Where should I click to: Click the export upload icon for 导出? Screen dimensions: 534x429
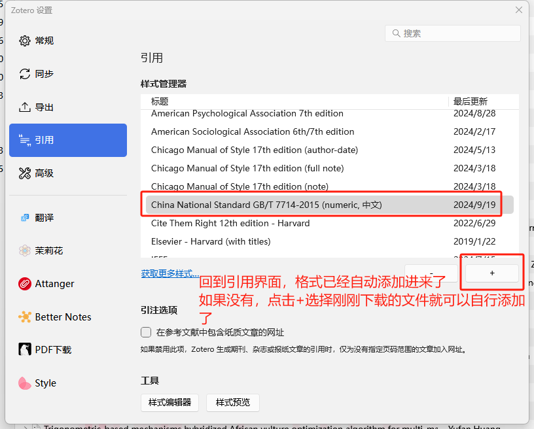[24, 107]
